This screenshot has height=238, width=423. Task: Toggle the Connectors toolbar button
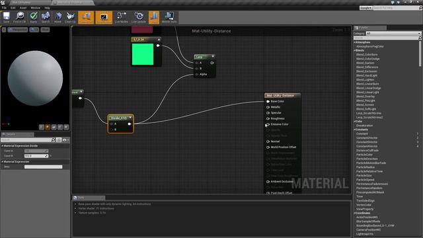pos(86,17)
